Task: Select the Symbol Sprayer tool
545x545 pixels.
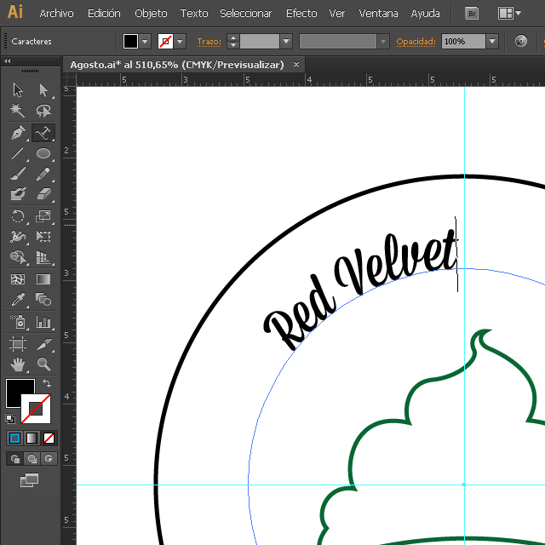Action: coord(18,322)
